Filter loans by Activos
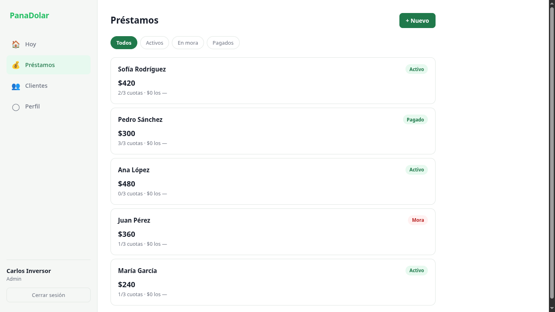The image size is (555, 312). 154,43
